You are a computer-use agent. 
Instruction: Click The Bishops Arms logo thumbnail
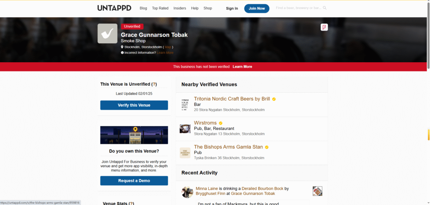(185, 152)
